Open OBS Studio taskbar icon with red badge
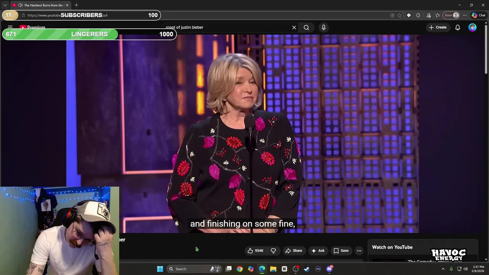Image resolution: width=489 pixels, height=275 pixels. (x=296, y=269)
